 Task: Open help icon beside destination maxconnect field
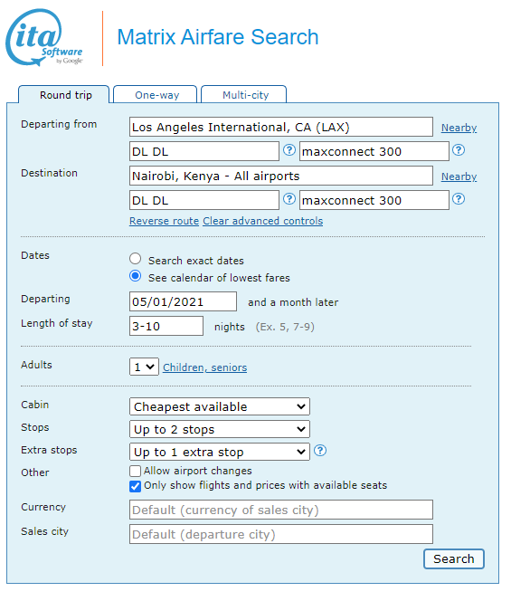click(x=459, y=199)
